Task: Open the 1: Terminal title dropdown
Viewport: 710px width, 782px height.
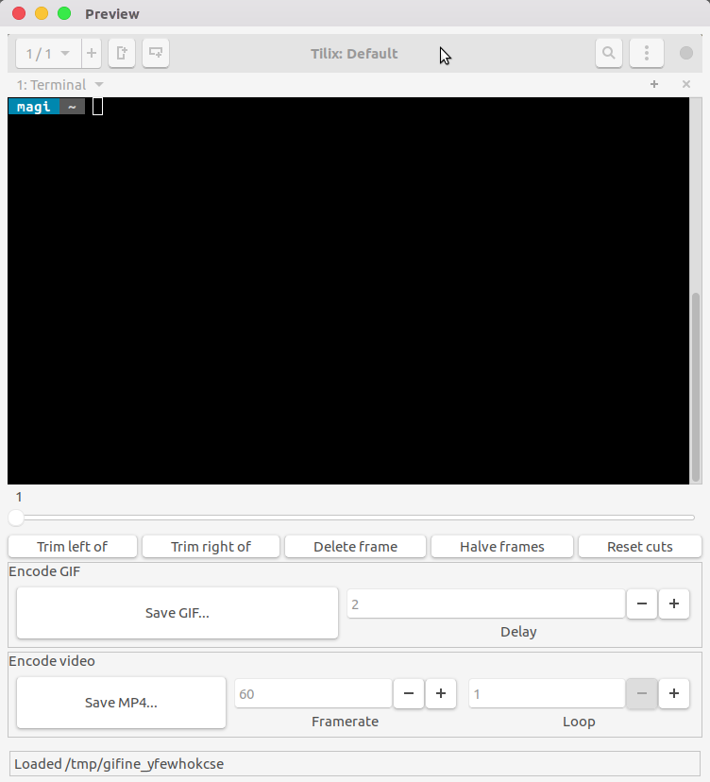Action: (x=99, y=85)
